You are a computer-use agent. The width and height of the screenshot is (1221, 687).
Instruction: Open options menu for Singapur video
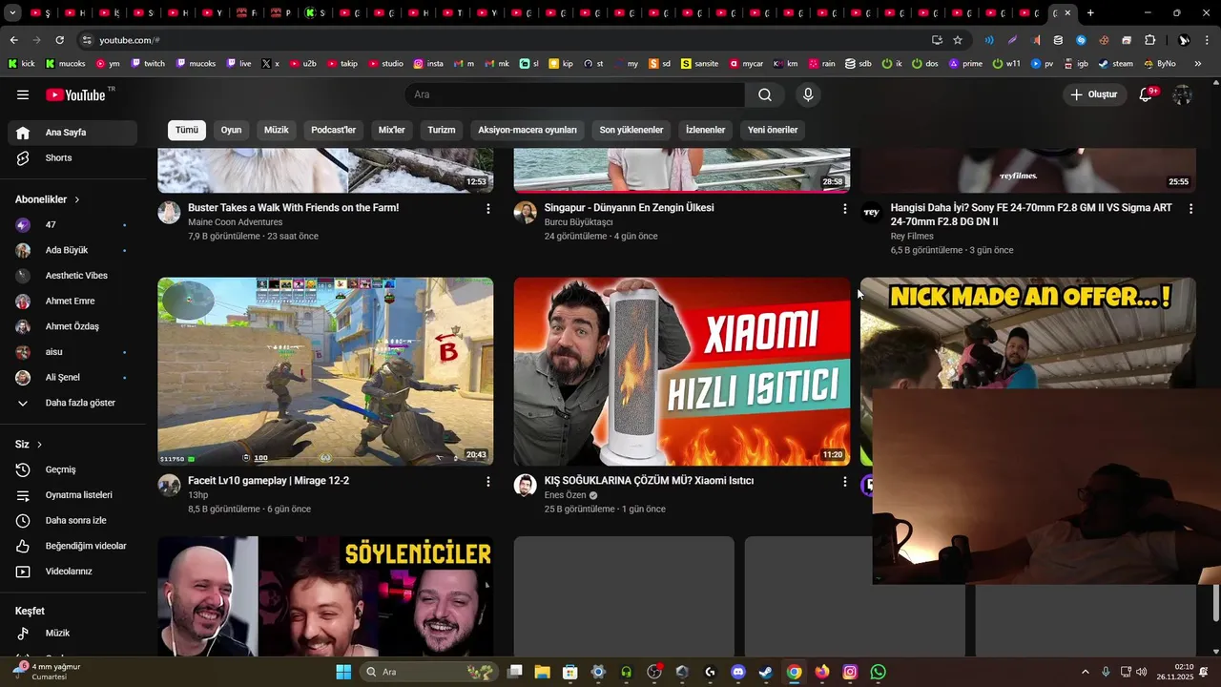tap(844, 208)
